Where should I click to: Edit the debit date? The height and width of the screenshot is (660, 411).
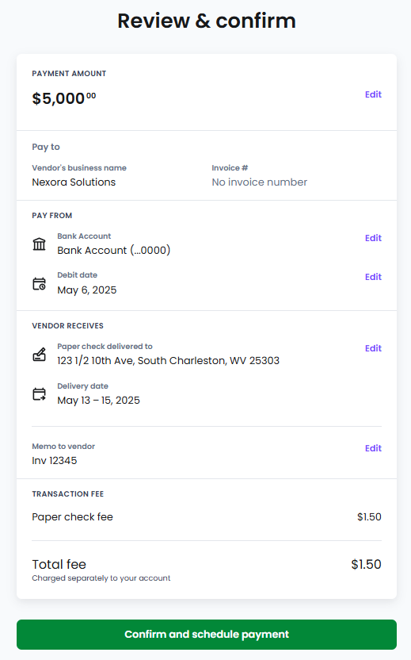[x=373, y=277]
